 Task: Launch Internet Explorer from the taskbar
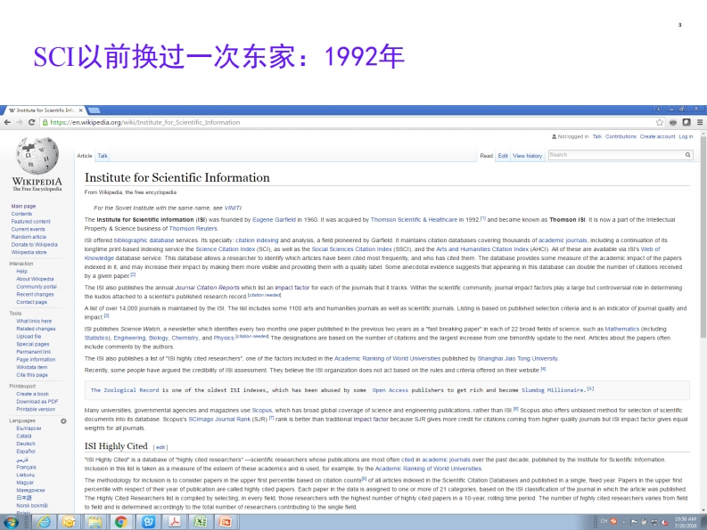45,522
